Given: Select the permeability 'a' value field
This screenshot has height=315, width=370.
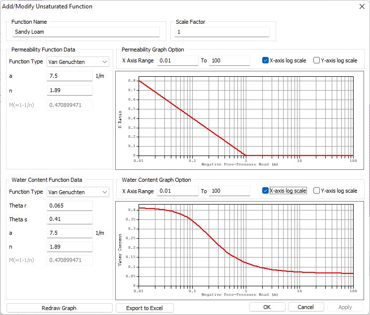Looking at the screenshot, I should click(x=70, y=76).
